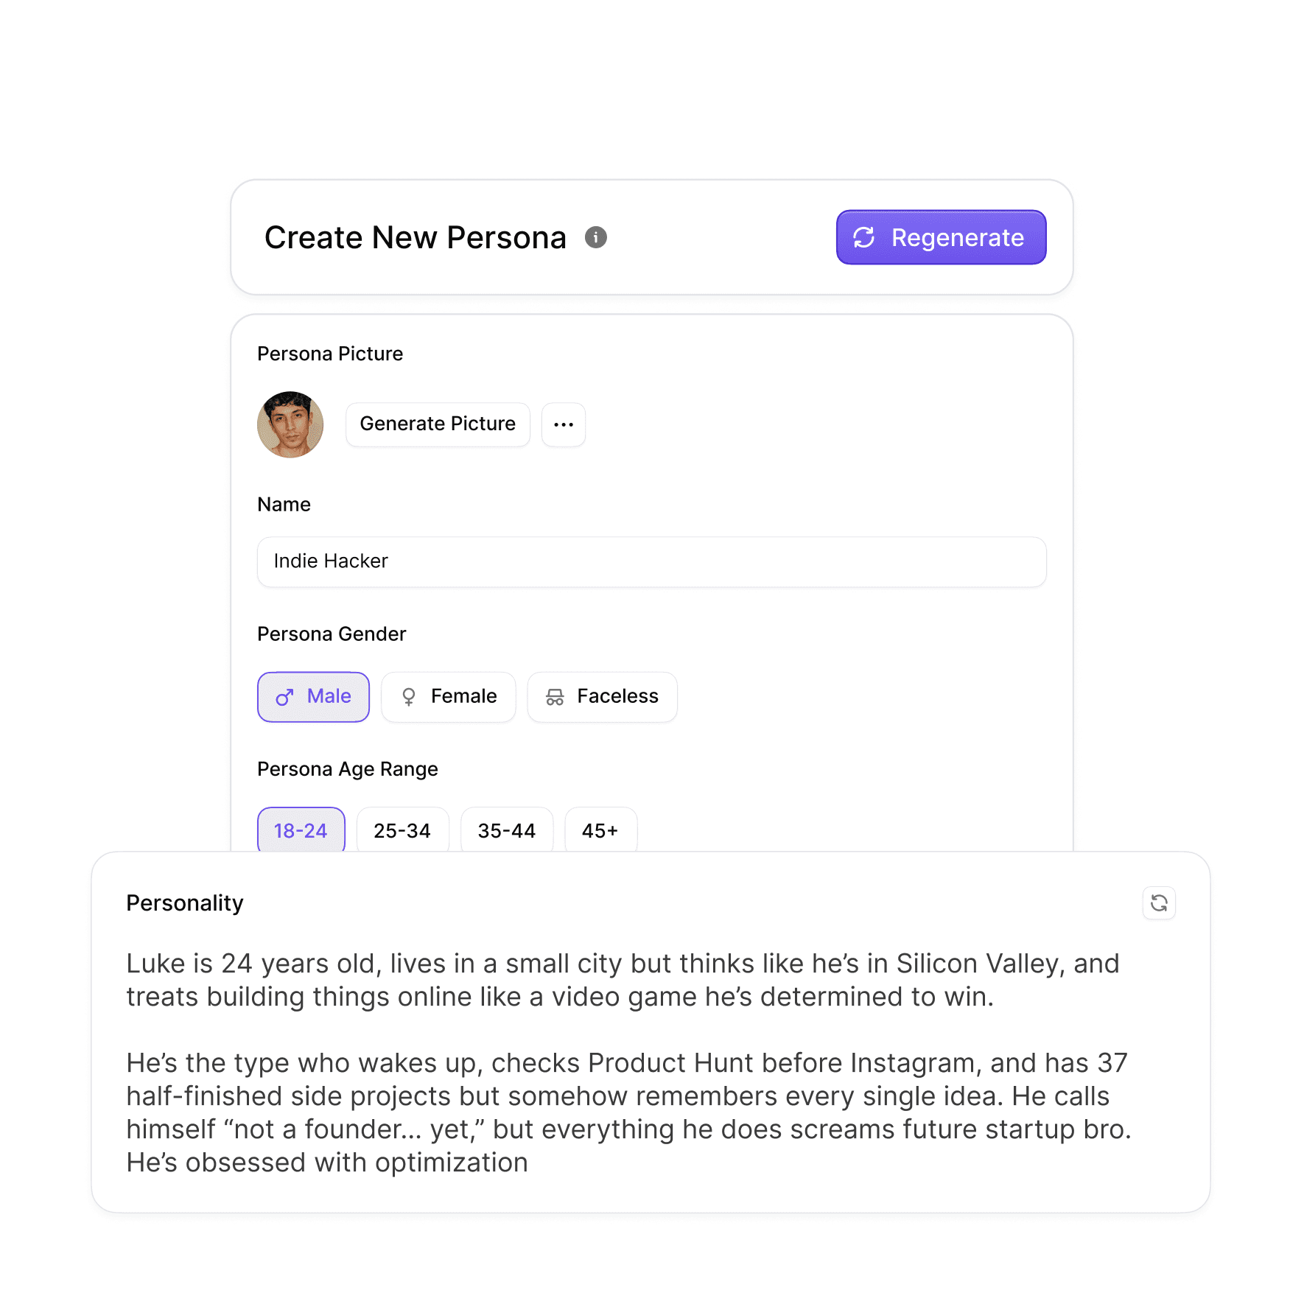The image size is (1304, 1304).
Task: Click the female symbol icon
Action: coord(409,697)
